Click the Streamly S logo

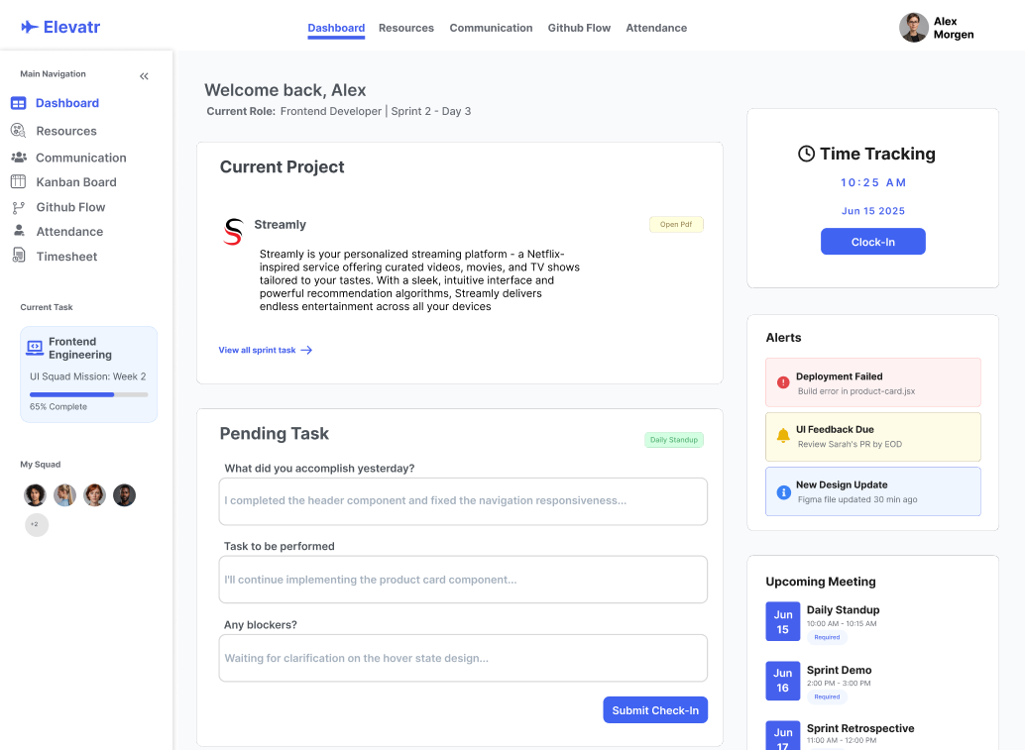point(233,232)
